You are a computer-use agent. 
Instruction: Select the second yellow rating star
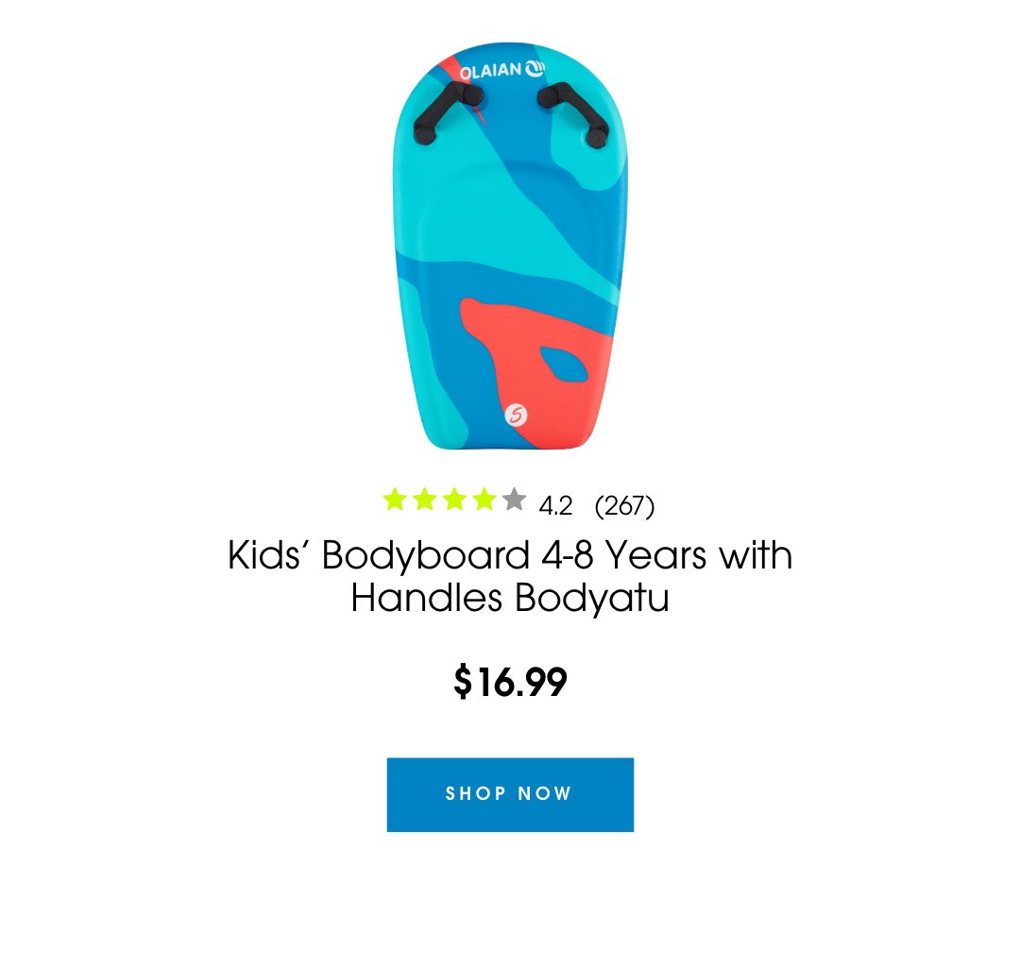[425, 500]
